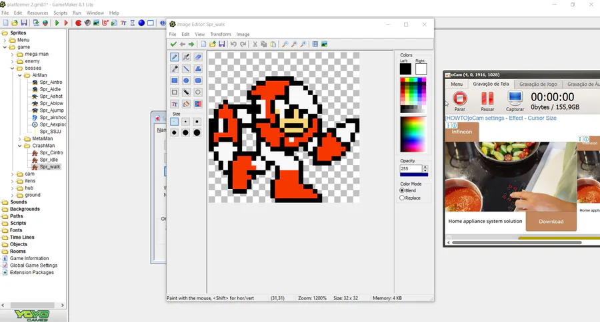Viewport: 600px width, 322px height.
Task: Switch to Gravação de Jogo tab in oCam
Action: [538, 84]
